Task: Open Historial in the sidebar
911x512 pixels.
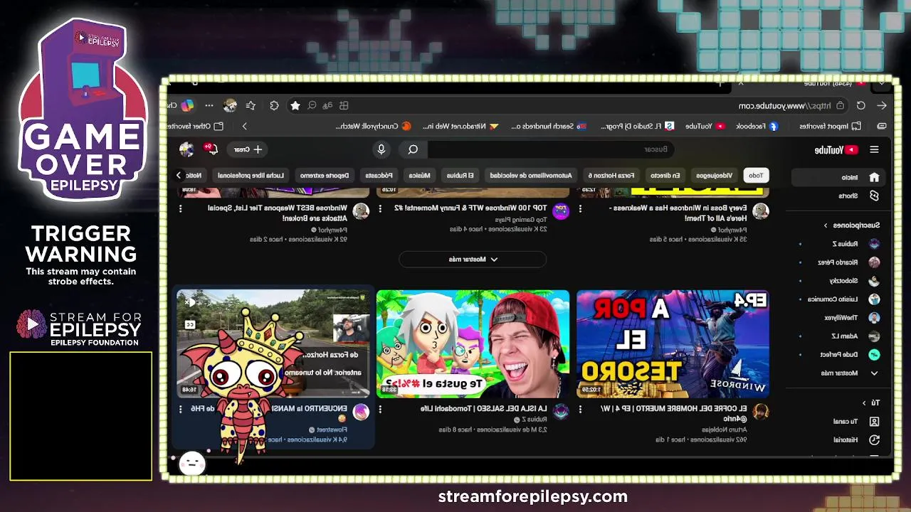Action: (x=840, y=439)
